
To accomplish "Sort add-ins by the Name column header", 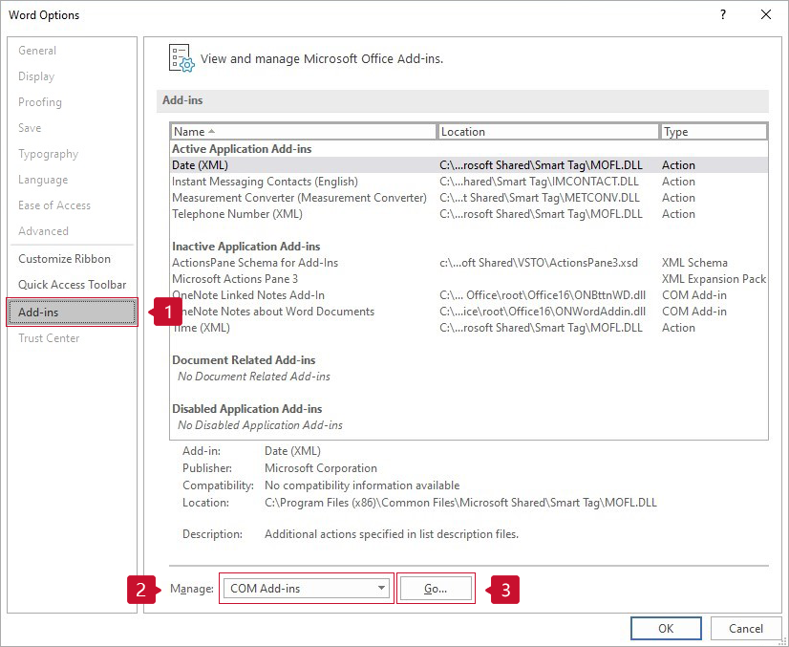I will point(303,132).
